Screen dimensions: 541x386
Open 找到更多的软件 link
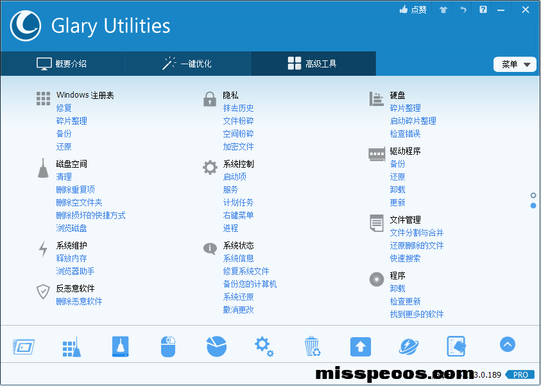point(416,314)
